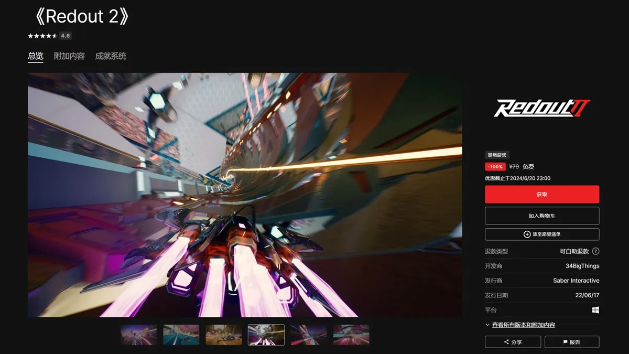Click the 分享 share button
The height and width of the screenshot is (354, 629).
tap(513, 342)
